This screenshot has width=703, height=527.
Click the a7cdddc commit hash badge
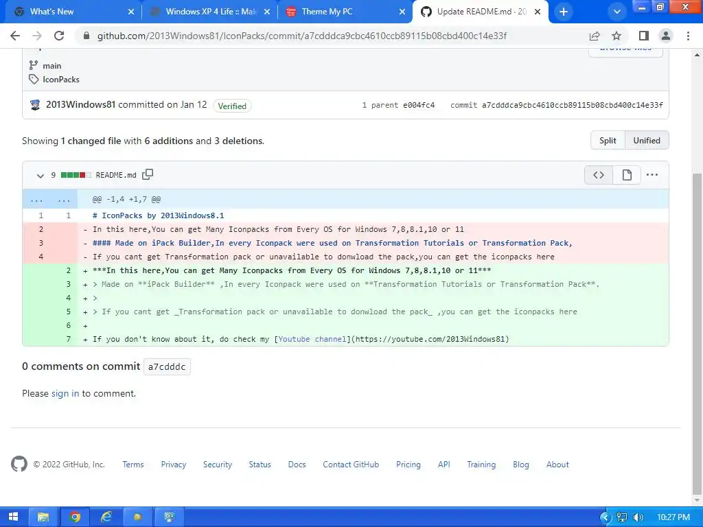[167, 366]
